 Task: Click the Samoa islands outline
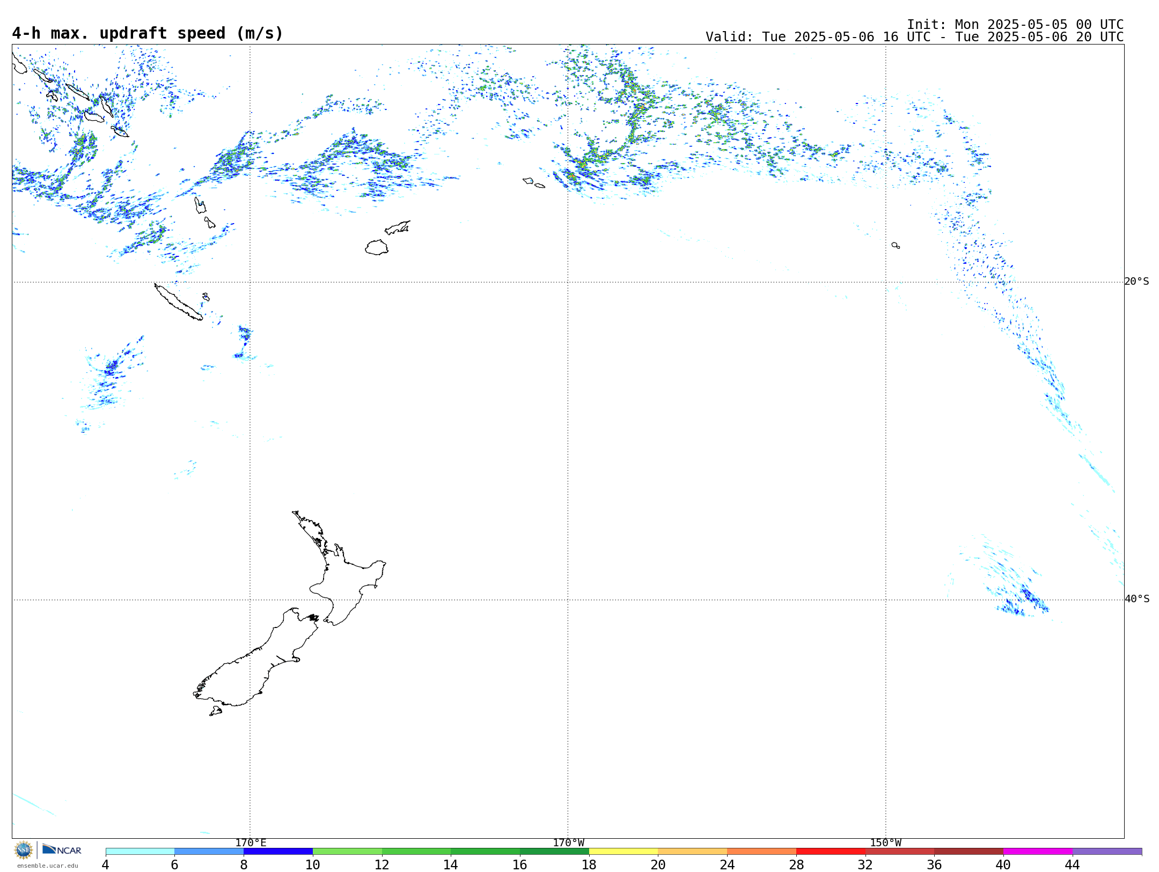[x=533, y=183]
